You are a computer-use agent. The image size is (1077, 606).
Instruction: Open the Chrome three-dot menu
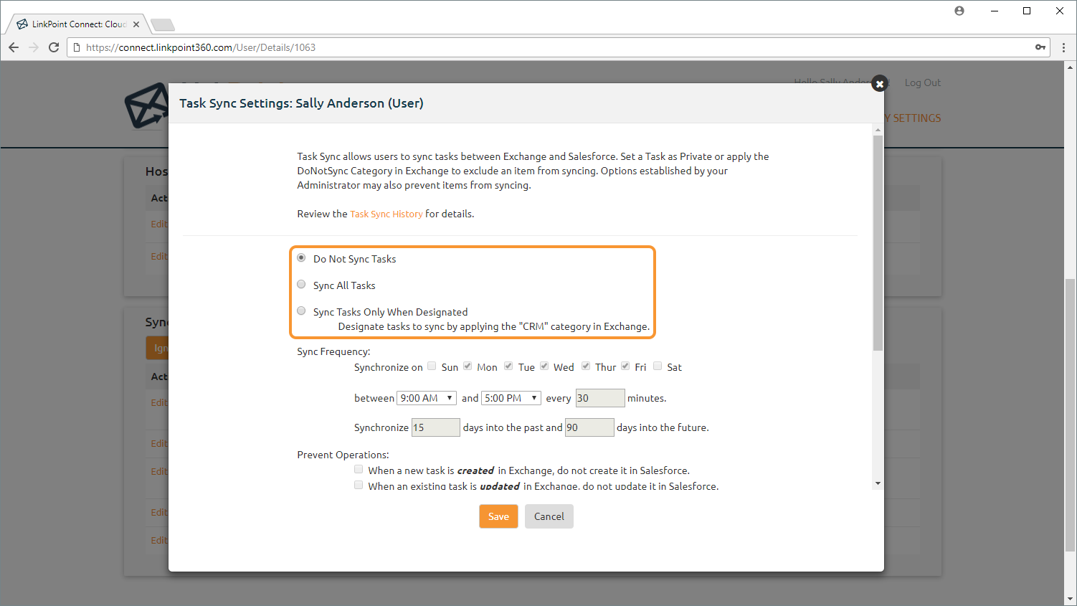[1063, 47]
